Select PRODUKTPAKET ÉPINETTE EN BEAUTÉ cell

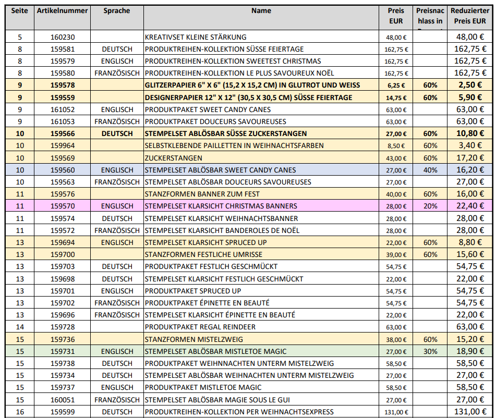pos(261,303)
